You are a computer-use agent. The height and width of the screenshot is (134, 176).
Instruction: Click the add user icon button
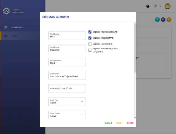(163, 20)
